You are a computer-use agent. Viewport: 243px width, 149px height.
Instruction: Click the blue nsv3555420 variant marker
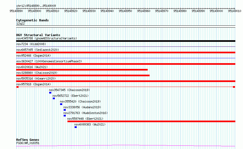61,104
